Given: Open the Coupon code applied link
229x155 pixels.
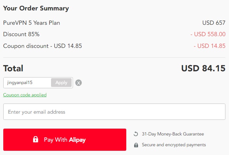Looking at the screenshot, I should coord(25,95).
